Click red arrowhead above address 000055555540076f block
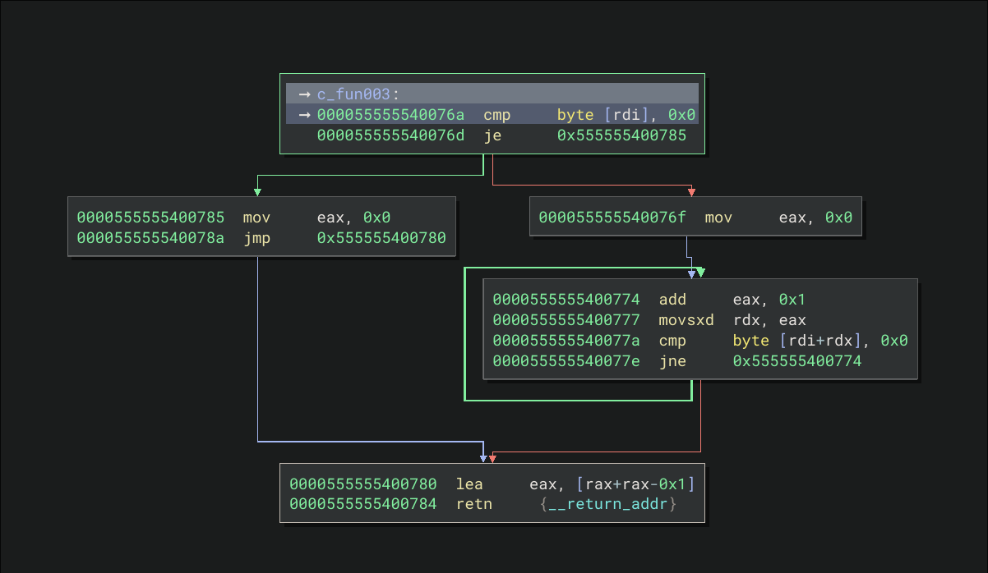 pos(691,192)
